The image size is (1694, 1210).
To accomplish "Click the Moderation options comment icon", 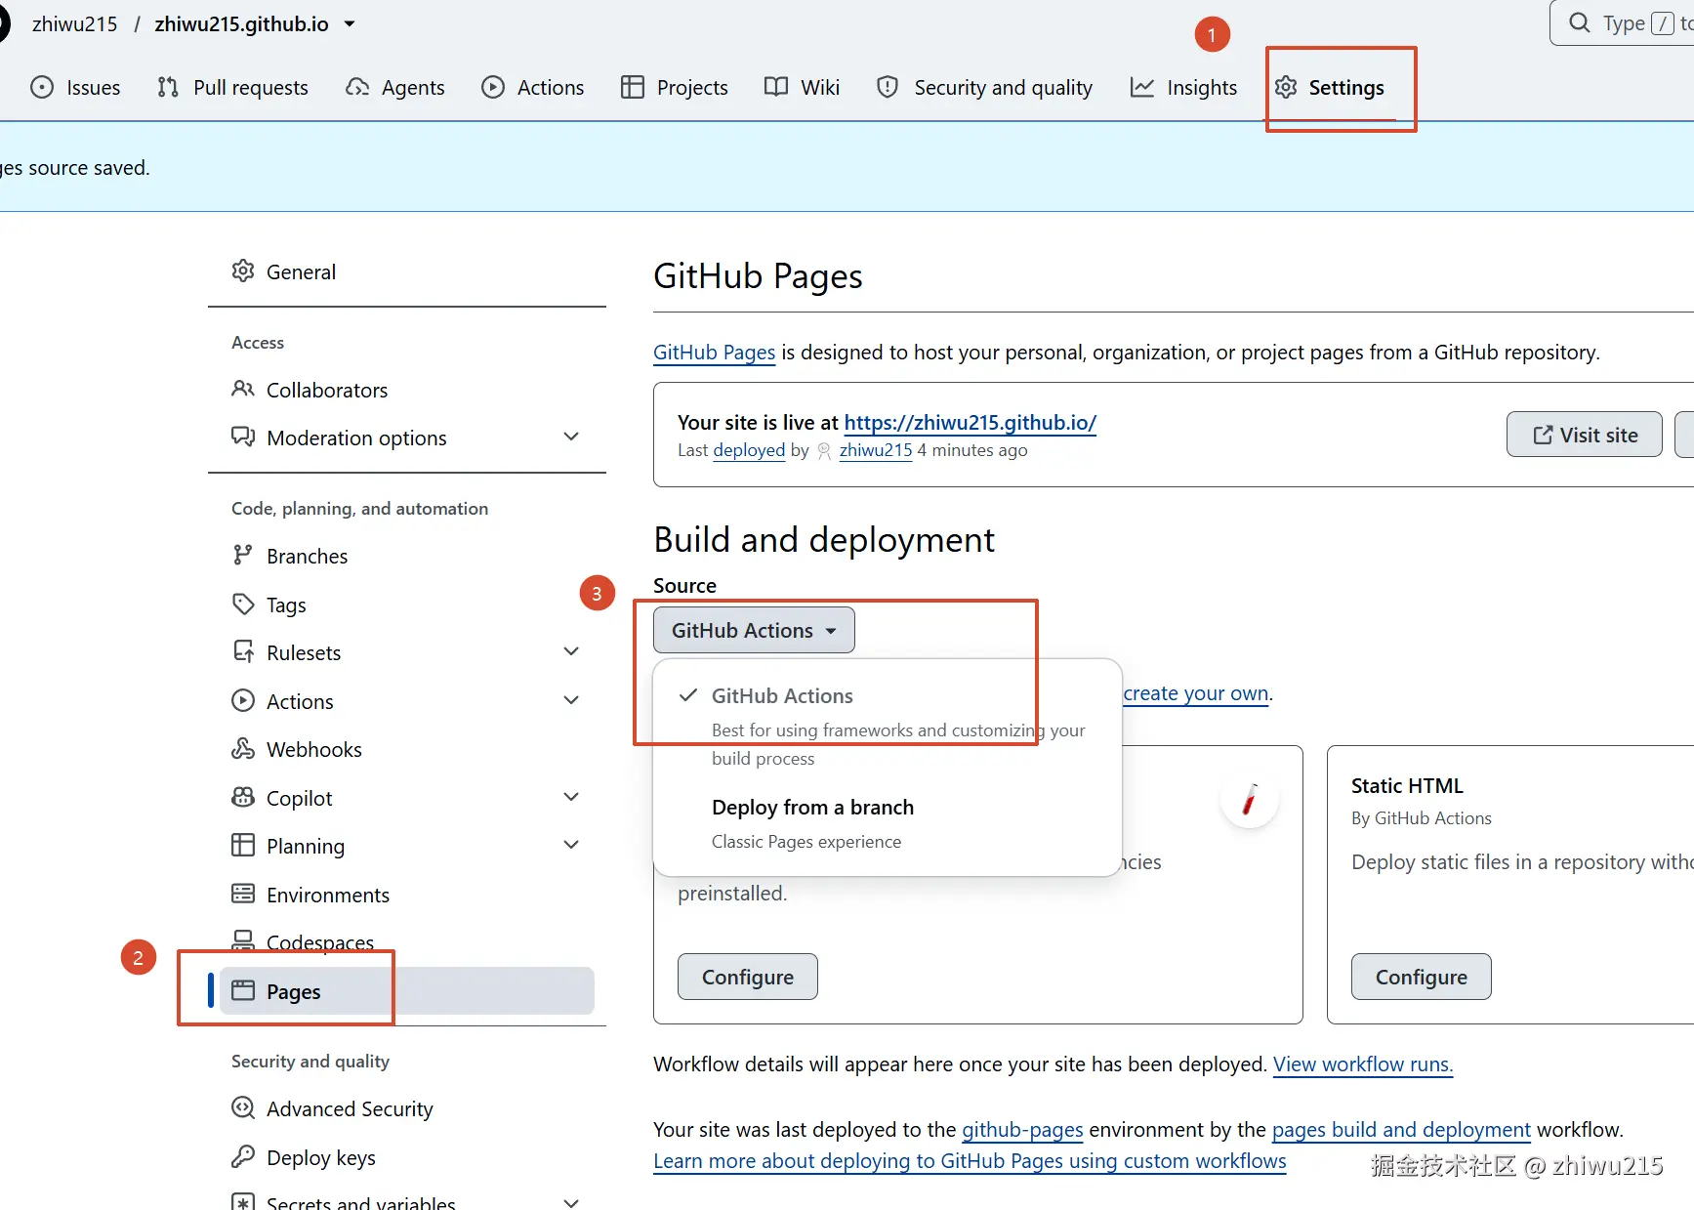I will click(243, 438).
